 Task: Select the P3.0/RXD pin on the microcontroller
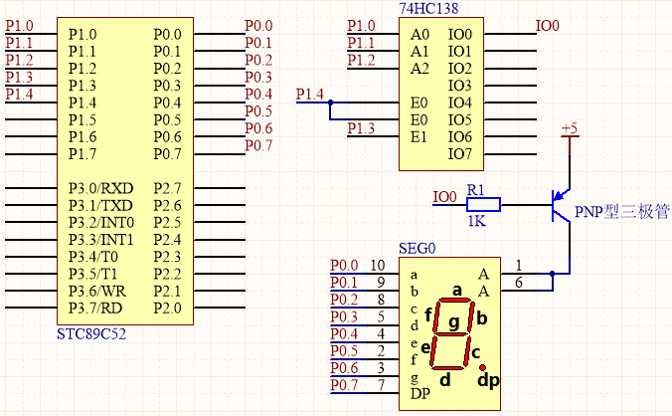click(100, 188)
